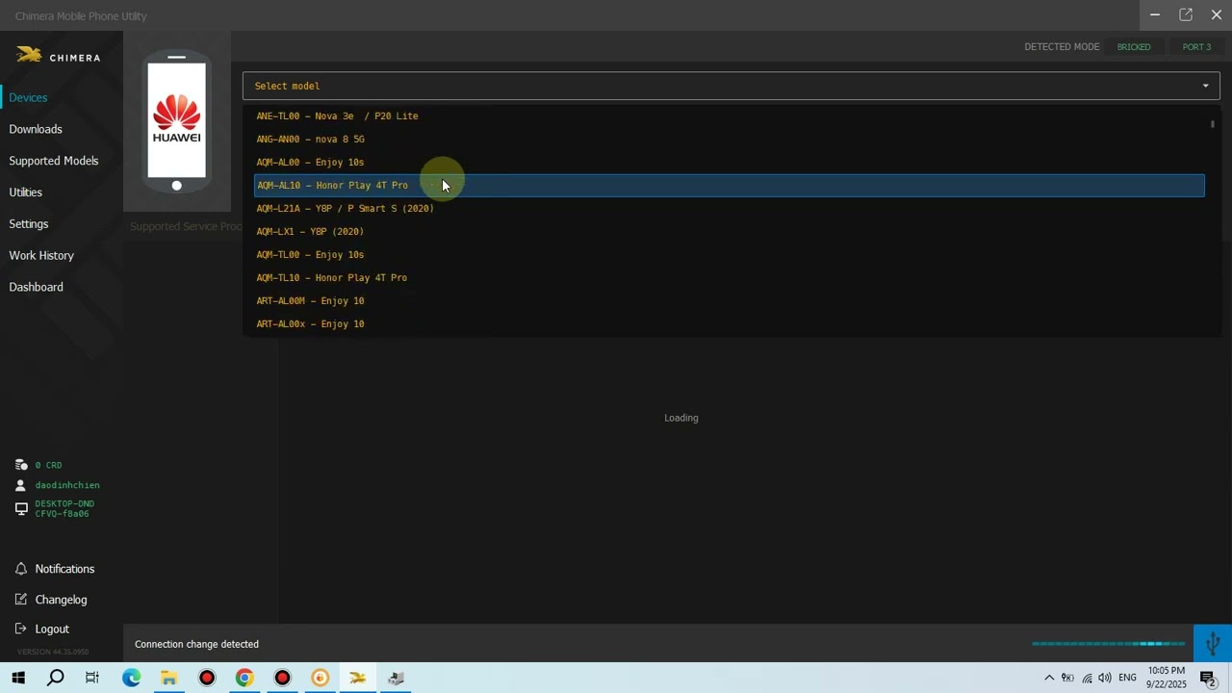
Task: Click the computer name monitor icon
Action: [21, 508]
